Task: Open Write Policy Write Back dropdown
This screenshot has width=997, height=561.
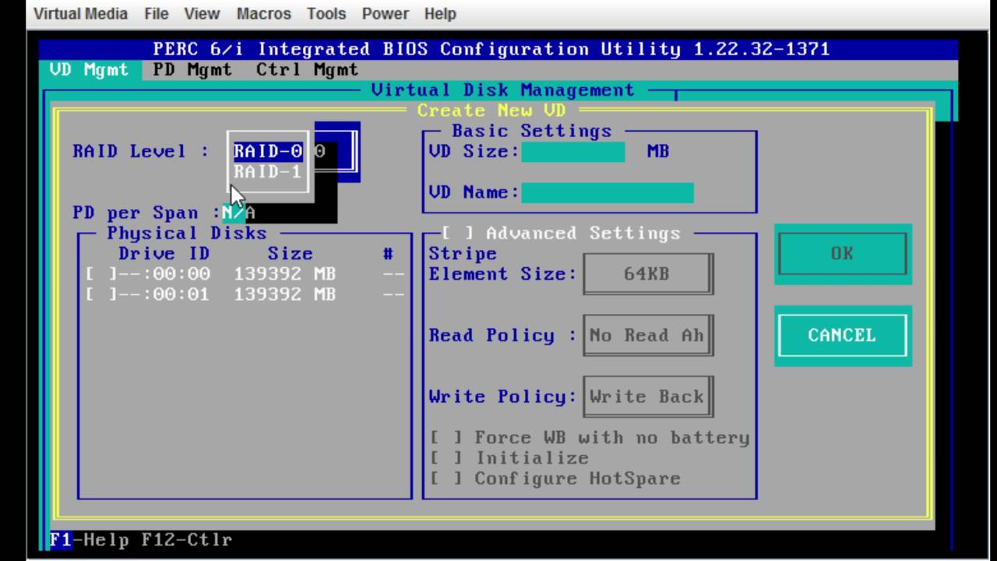Action: [x=647, y=396]
